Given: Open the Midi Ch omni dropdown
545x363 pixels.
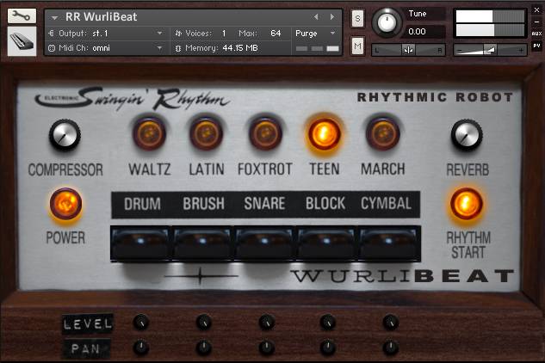Looking at the screenshot, I should pos(106,48).
